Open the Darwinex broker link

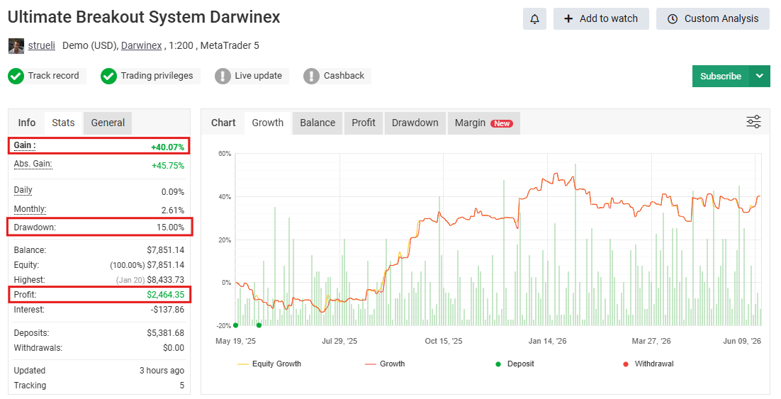pos(142,46)
